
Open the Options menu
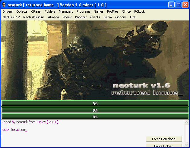[121, 17]
